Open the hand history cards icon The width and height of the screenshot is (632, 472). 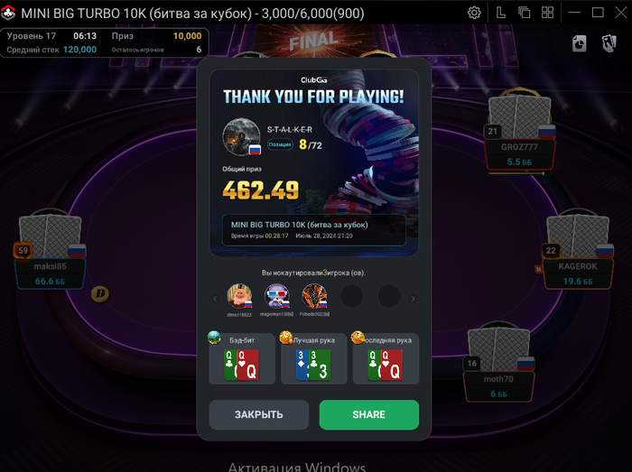click(609, 43)
